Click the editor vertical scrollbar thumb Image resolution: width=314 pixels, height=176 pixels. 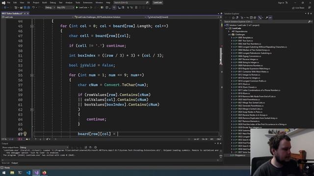(221, 56)
